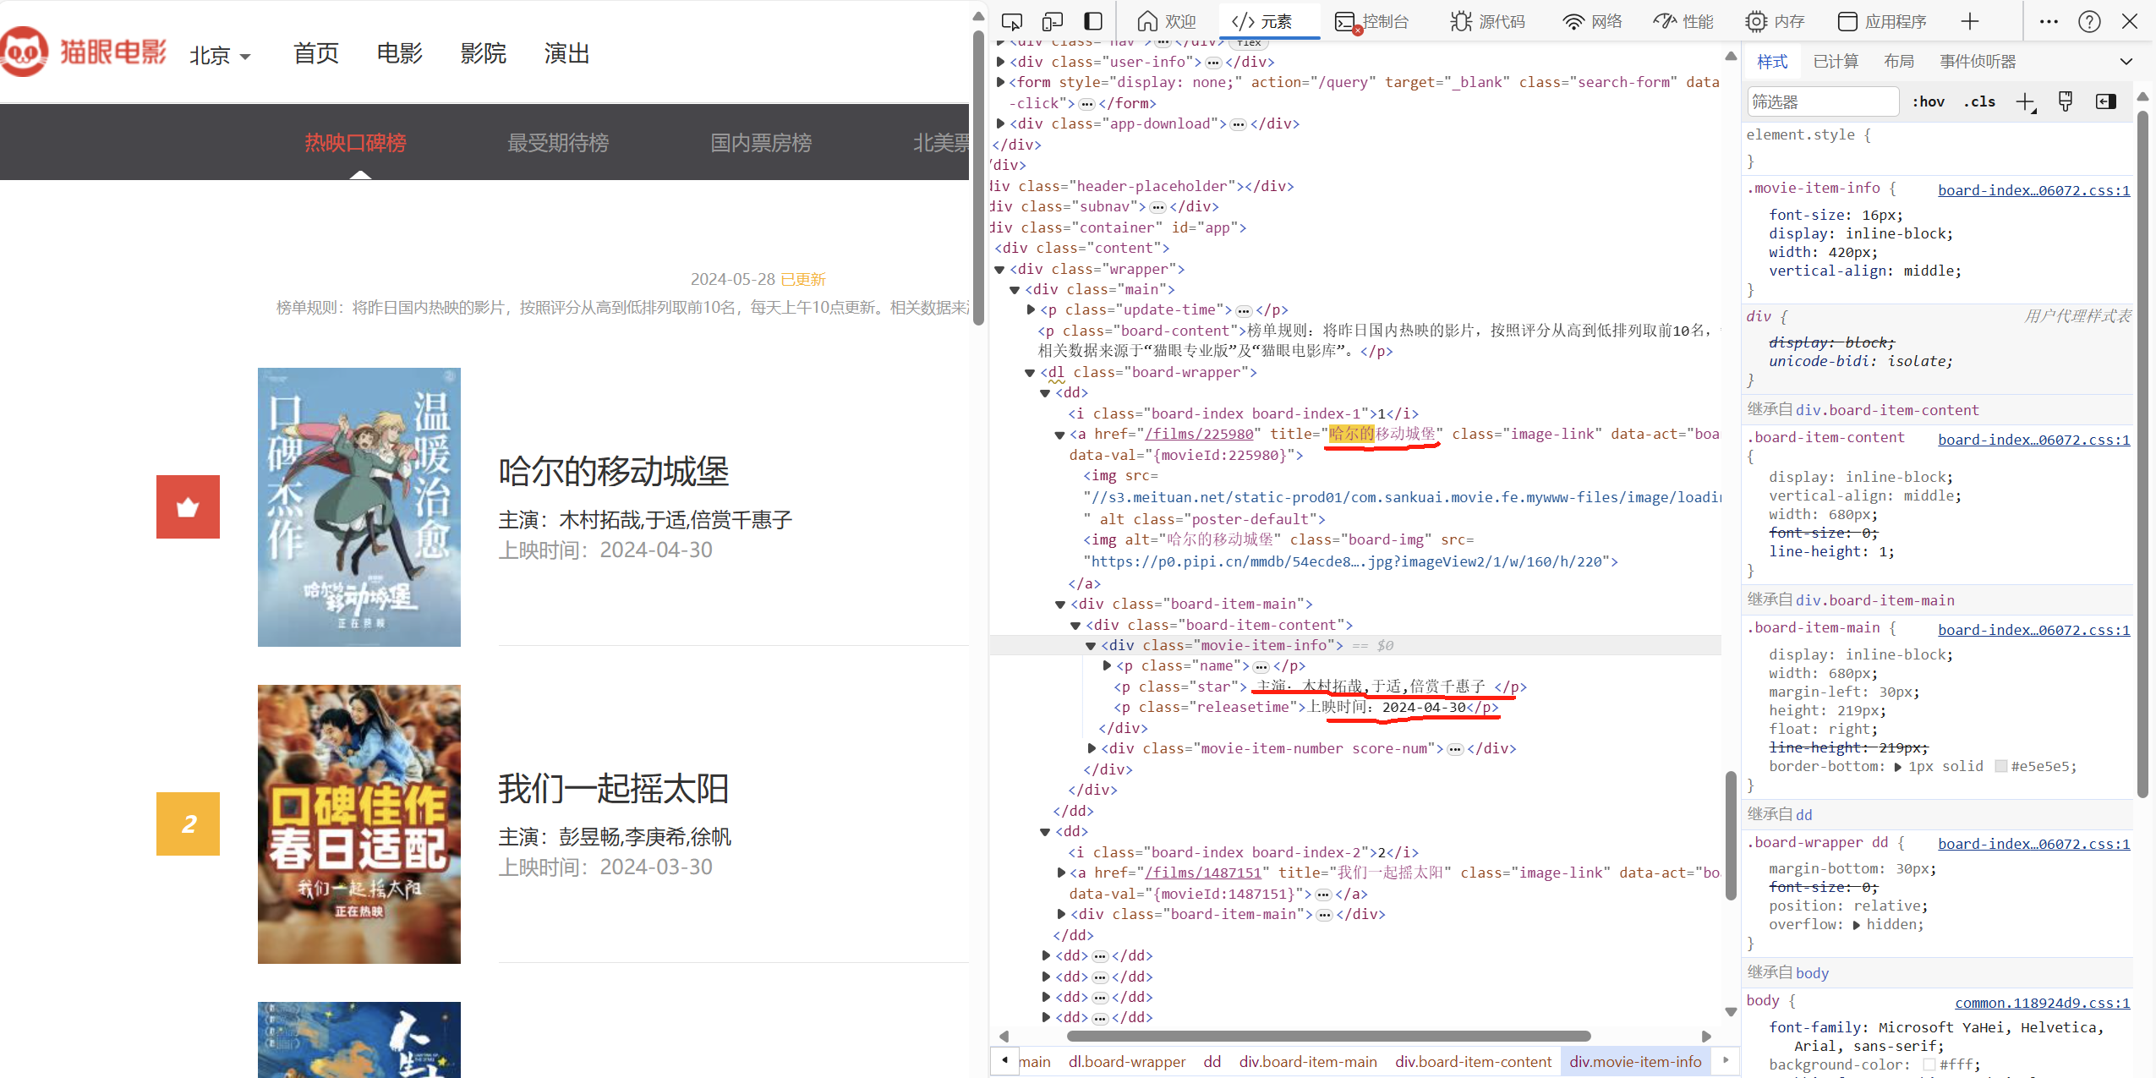This screenshot has width=2156, height=1078.
Task: Select the 最受期待榜 ranking tab
Action: pos(557,143)
